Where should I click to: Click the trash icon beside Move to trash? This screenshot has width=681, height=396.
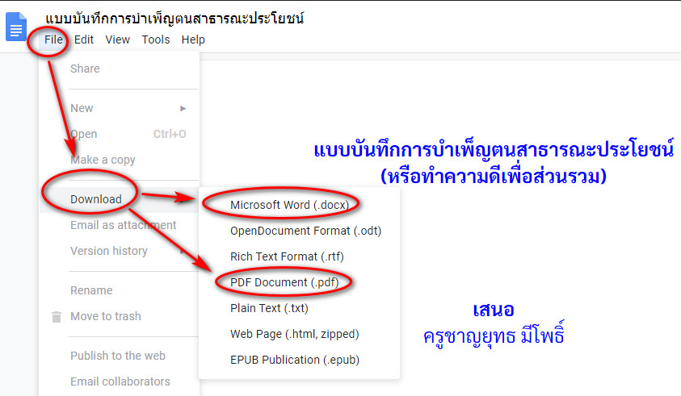(57, 317)
